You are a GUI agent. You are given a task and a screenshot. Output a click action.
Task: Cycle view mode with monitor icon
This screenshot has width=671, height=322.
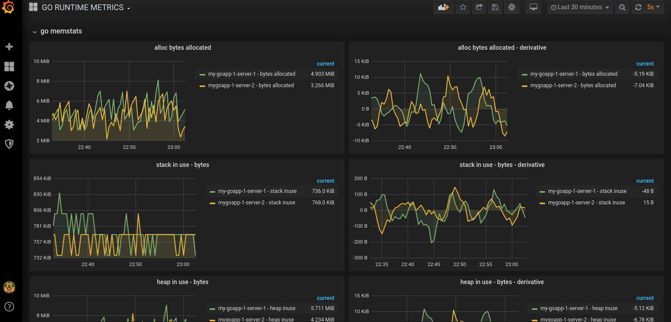534,7
